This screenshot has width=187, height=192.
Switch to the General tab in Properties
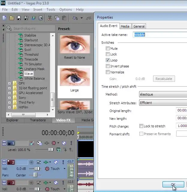tap(139, 26)
